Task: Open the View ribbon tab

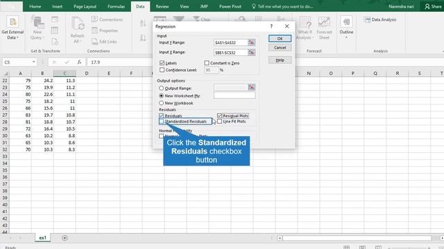Action: click(x=185, y=6)
